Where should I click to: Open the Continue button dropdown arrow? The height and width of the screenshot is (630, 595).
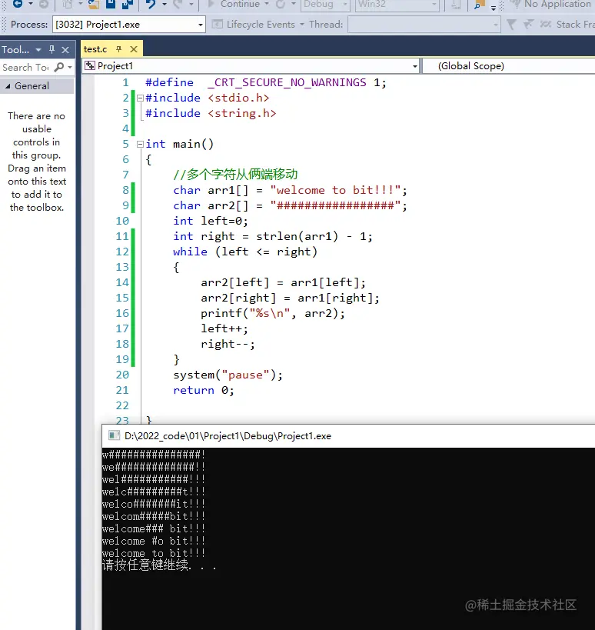267,4
